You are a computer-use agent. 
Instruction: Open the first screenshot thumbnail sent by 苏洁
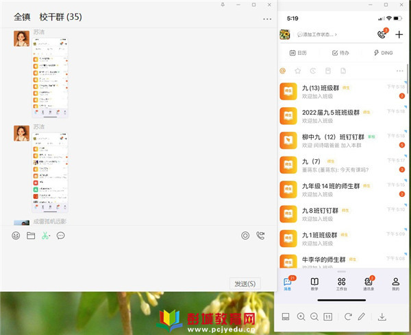click(50, 78)
